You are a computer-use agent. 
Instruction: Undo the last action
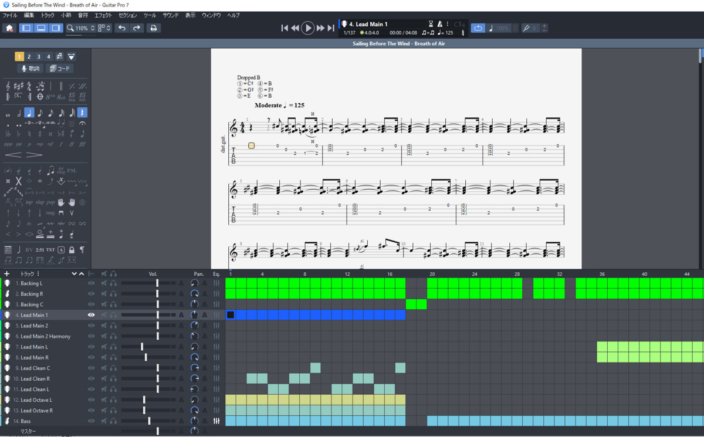[121, 28]
